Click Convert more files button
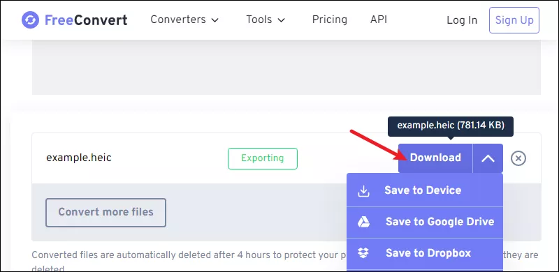 [106, 213]
